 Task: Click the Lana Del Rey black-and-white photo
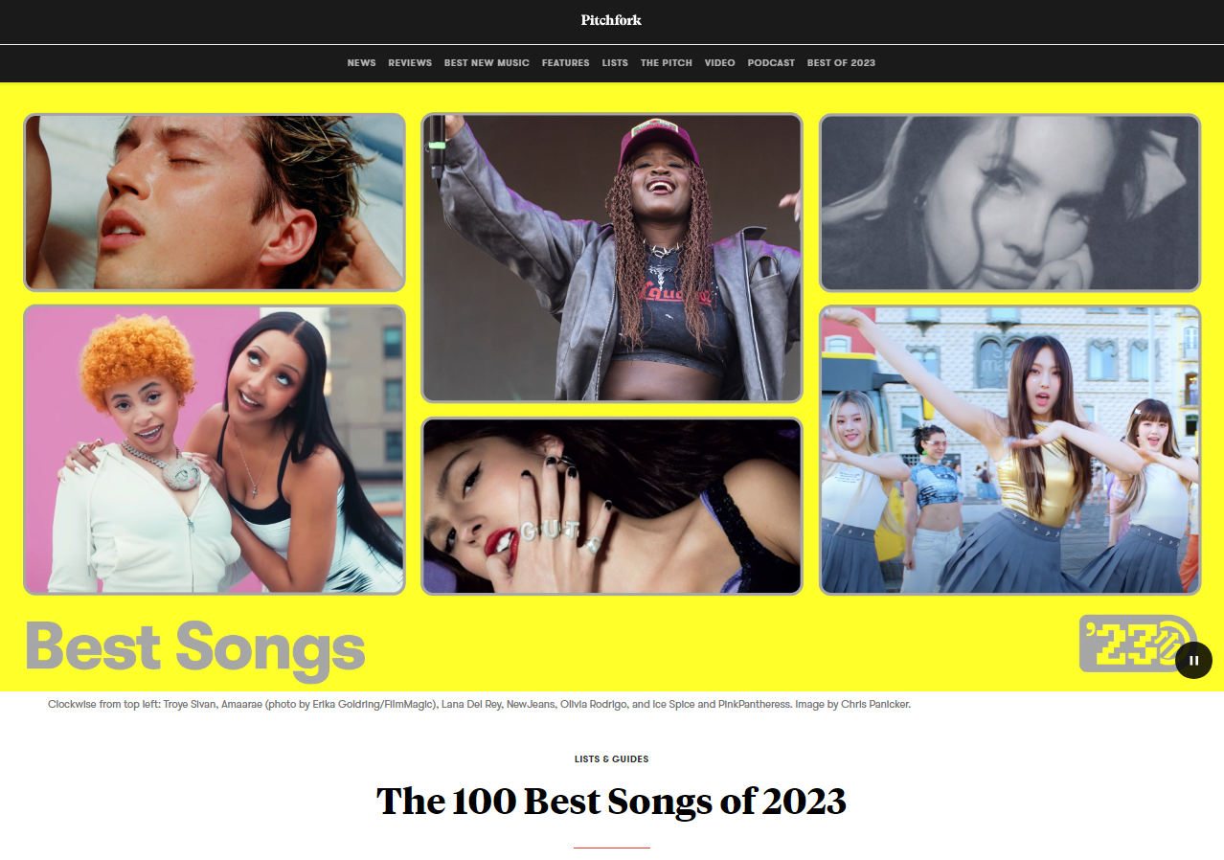[x=1009, y=202]
